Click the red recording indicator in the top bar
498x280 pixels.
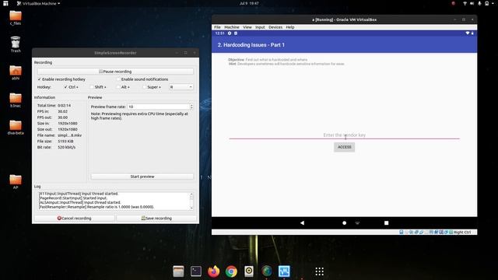453,3
